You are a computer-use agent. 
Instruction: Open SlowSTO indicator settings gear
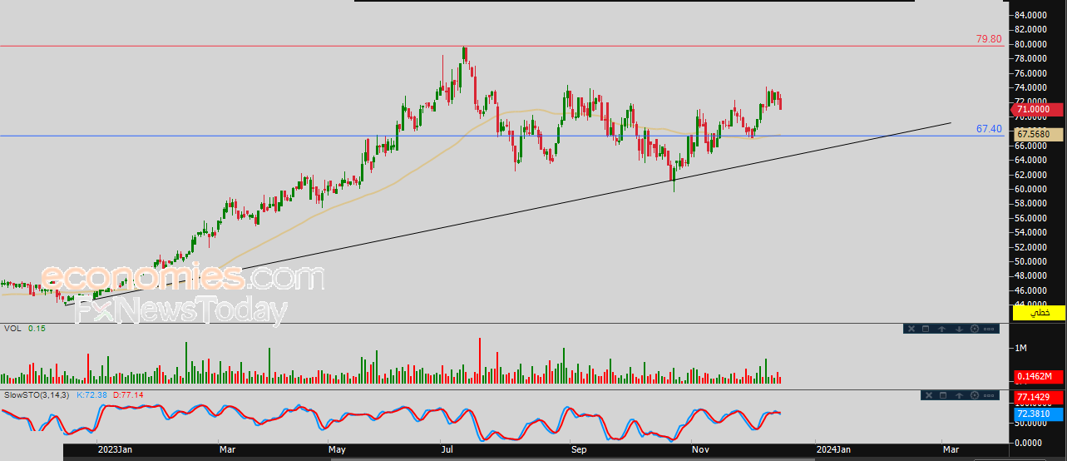tap(975, 395)
